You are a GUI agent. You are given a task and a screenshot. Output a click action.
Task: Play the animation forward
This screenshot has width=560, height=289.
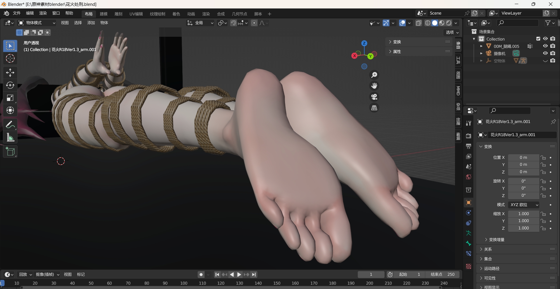(x=239, y=275)
